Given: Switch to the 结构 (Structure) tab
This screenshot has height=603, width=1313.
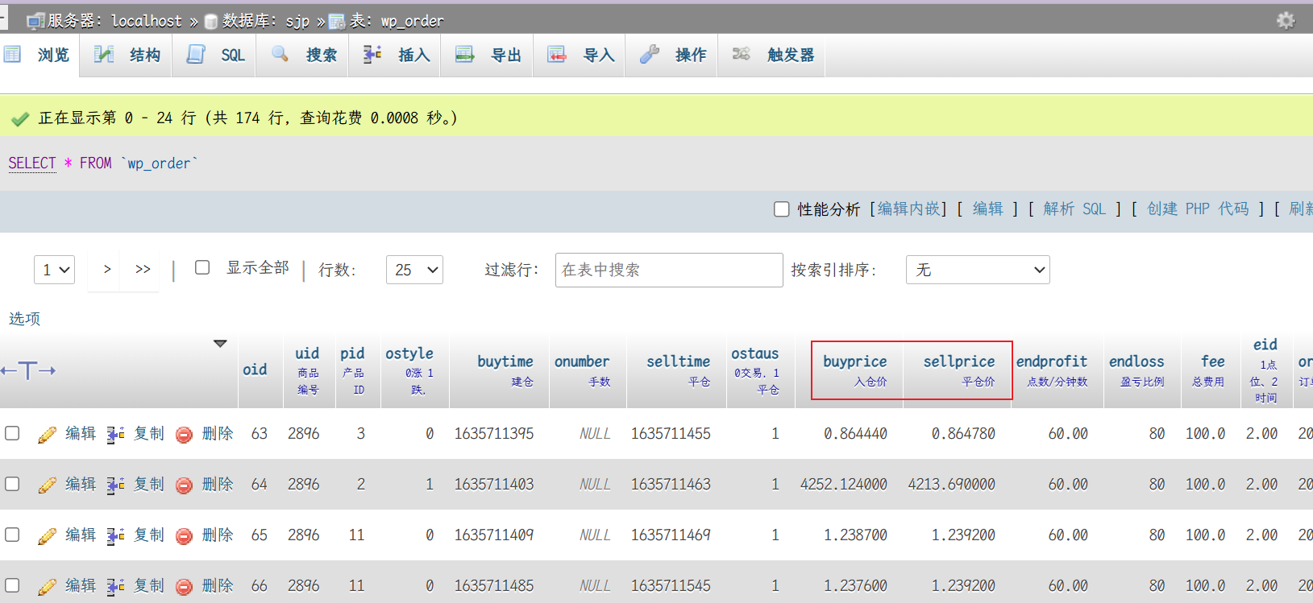Looking at the screenshot, I should click(x=127, y=55).
